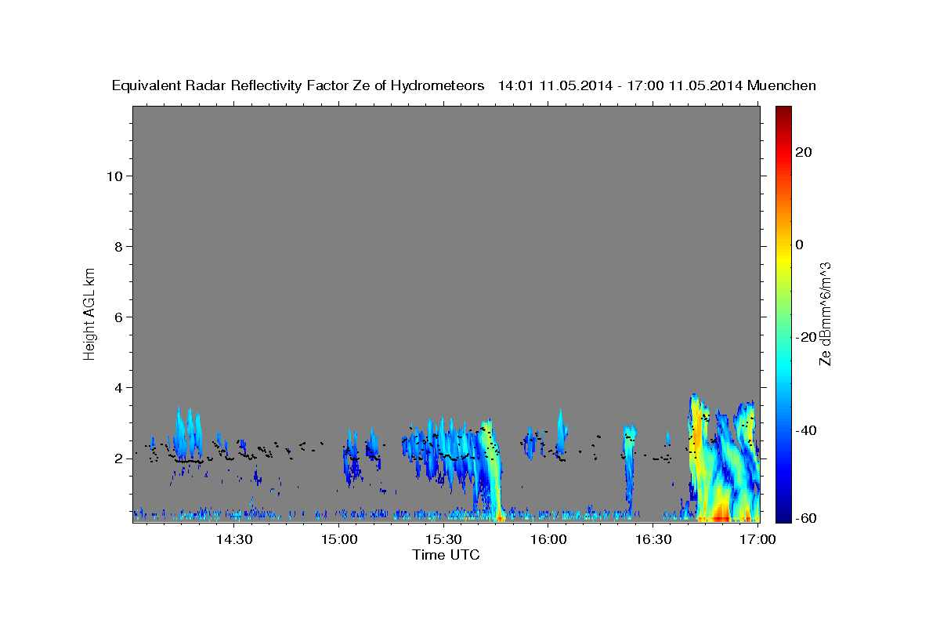Viewport: 940px width, 627px height.
Task: Click the height axis label 4
Action: [x=118, y=388]
